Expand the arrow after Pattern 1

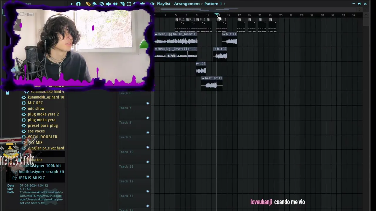click(224, 4)
